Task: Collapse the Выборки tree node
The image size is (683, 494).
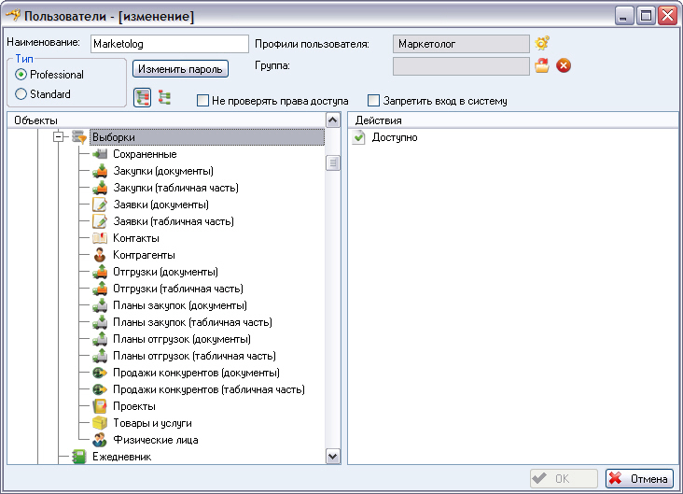Action: 59,137
